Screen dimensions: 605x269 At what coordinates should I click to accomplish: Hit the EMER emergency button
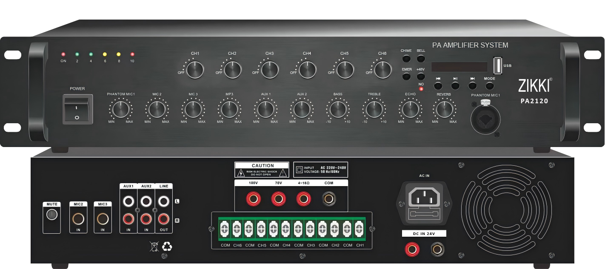tap(406, 76)
